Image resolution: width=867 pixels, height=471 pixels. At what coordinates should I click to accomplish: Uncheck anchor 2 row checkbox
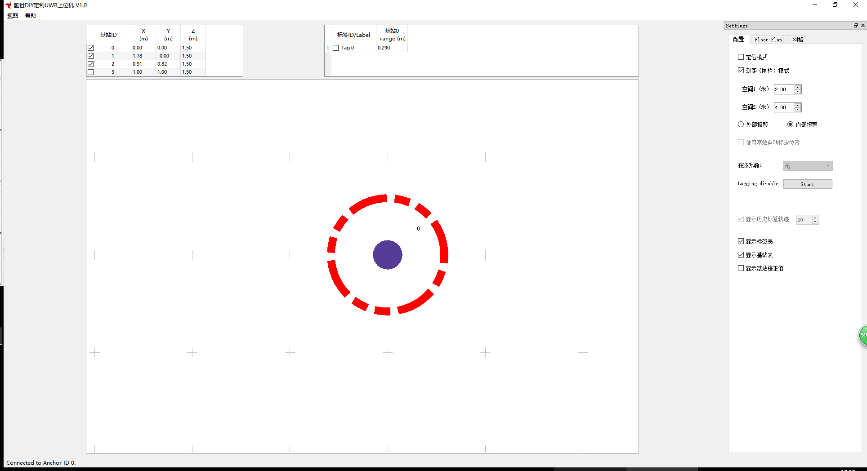91,64
